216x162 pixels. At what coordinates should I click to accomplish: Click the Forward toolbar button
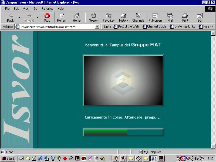click(29, 18)
